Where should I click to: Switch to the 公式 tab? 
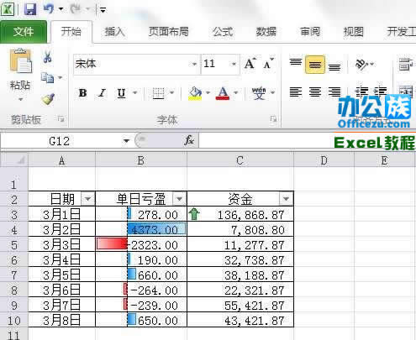click(x=223, y=31)
